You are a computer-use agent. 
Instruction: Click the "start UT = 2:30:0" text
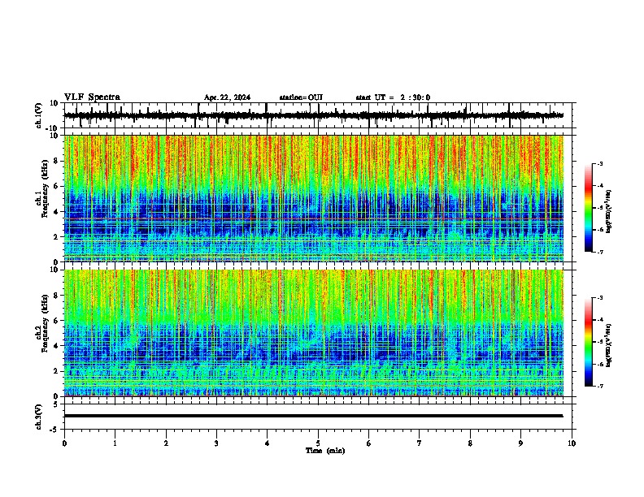pyautogui.click(x=393, y=97)
